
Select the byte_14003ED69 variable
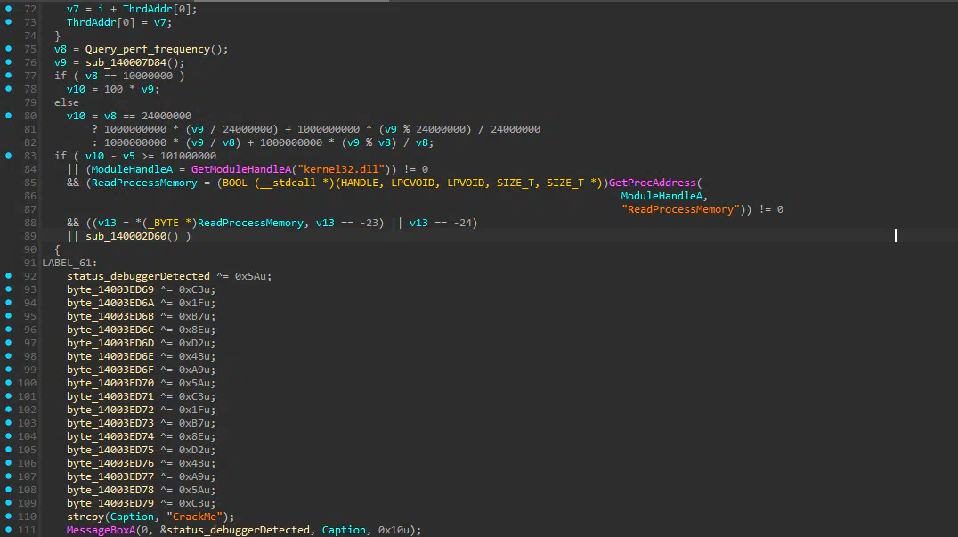click(110, 289)
